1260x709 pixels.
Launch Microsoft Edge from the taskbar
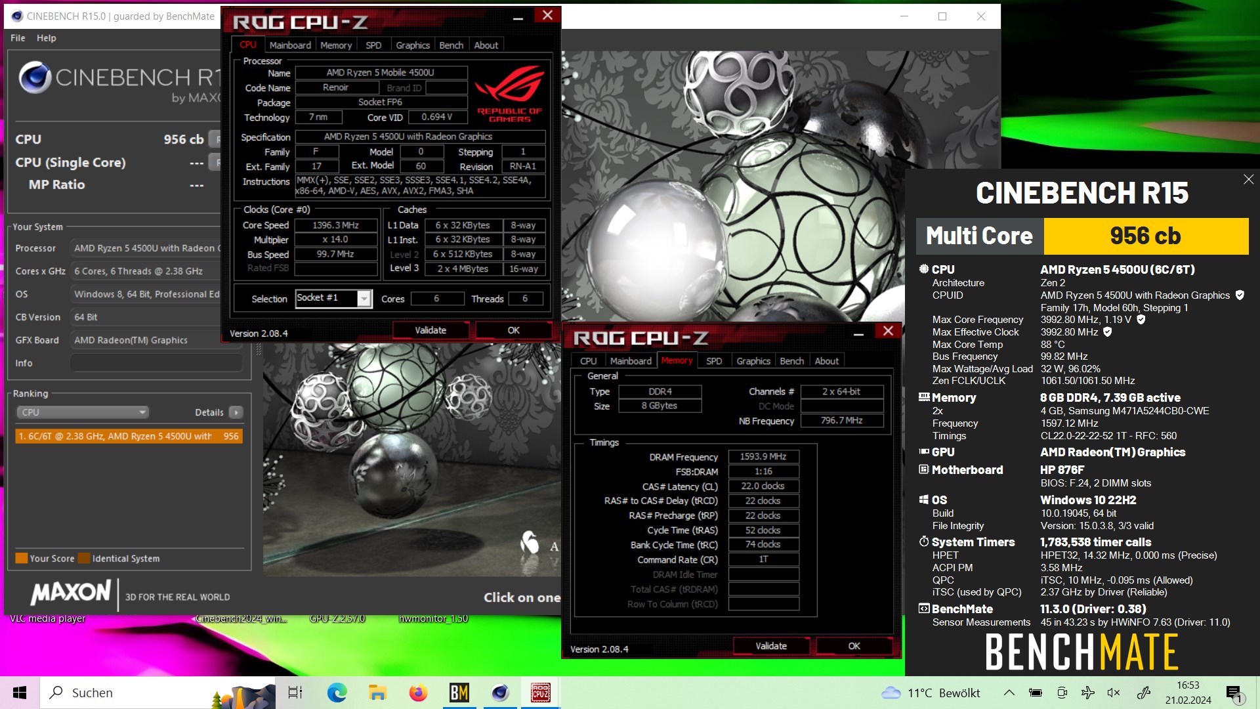337,693
